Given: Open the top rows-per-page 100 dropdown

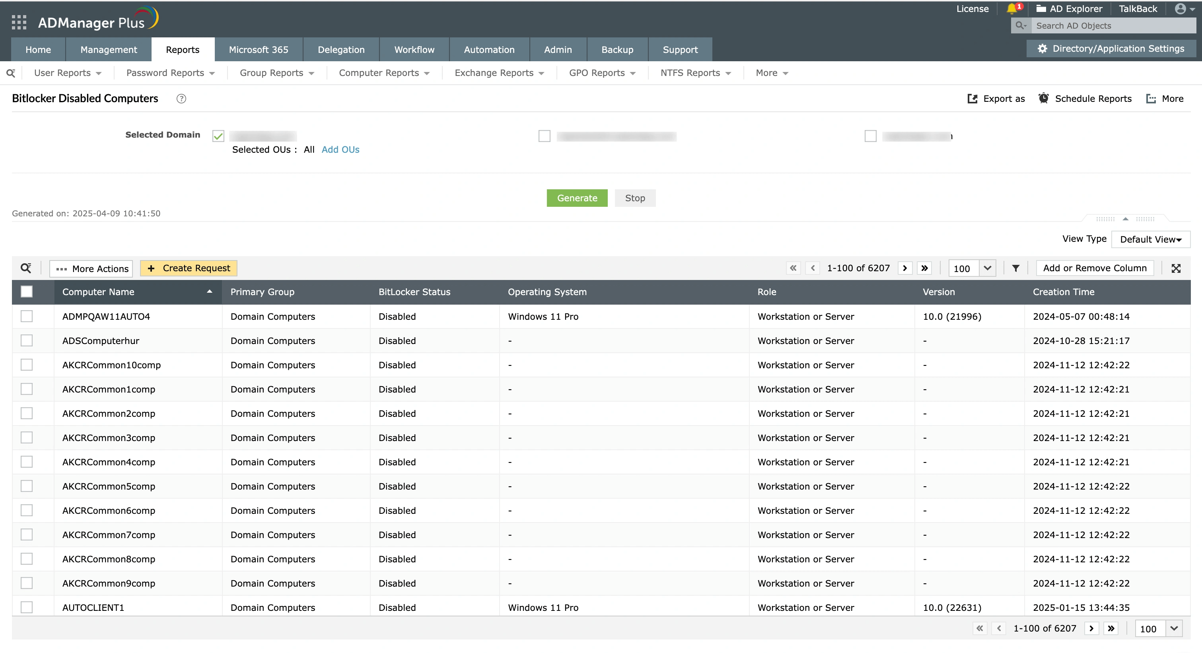Looking at the screenshot, I should tap(987, 268).
